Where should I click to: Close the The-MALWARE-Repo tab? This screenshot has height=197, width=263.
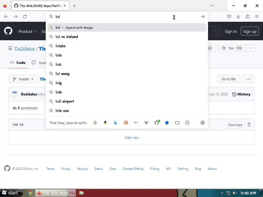point(65,6)
